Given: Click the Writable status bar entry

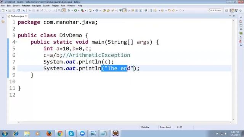Looking at the screenshot, I should pyautogui.click(x=145, y=127).
